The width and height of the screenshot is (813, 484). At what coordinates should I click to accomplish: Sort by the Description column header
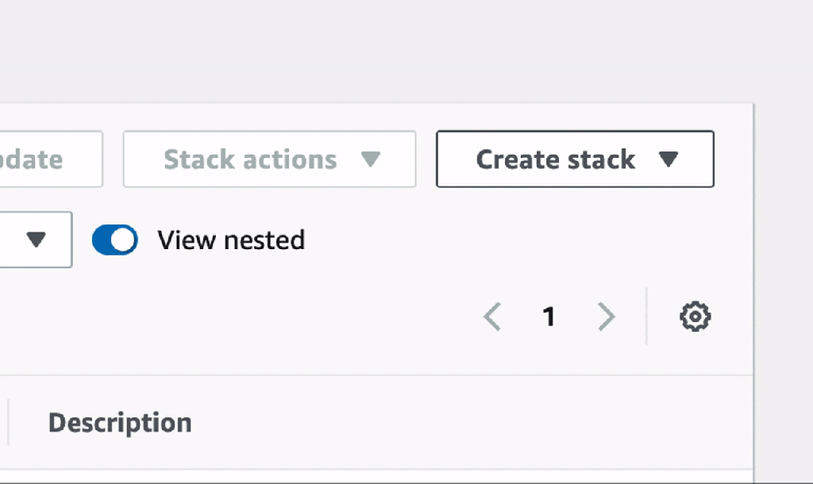pos(120,422)
